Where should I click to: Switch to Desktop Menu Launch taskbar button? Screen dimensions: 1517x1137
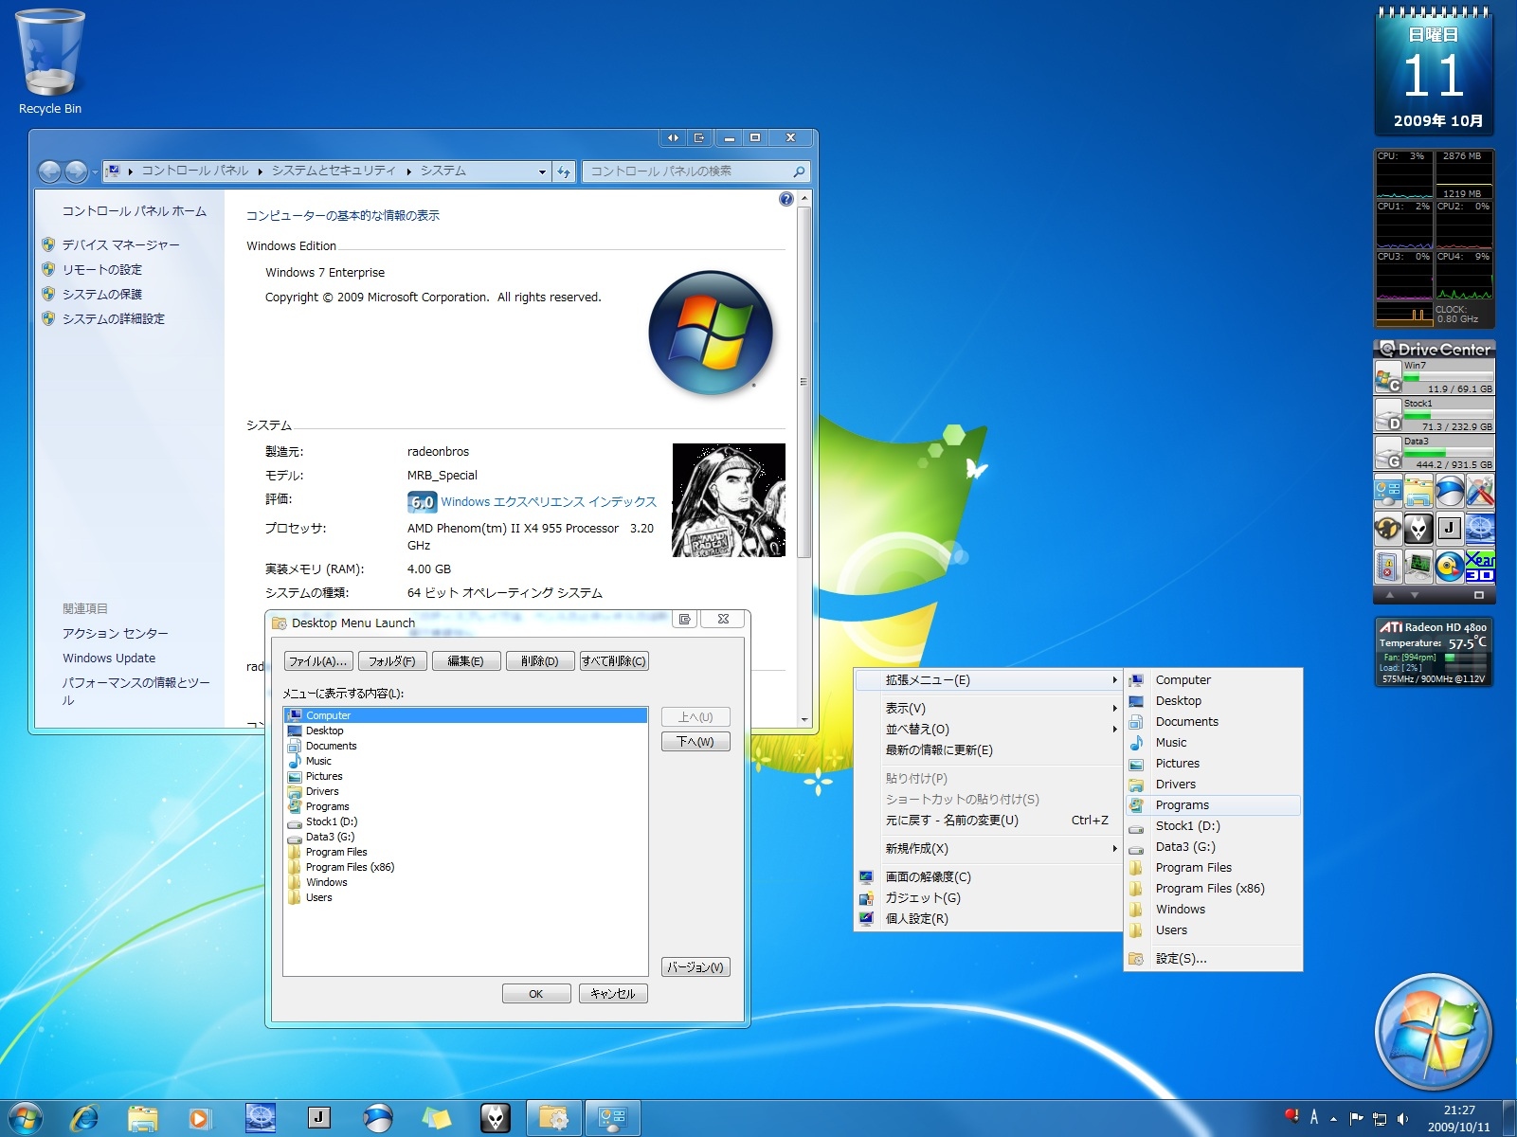(554, 1118)
